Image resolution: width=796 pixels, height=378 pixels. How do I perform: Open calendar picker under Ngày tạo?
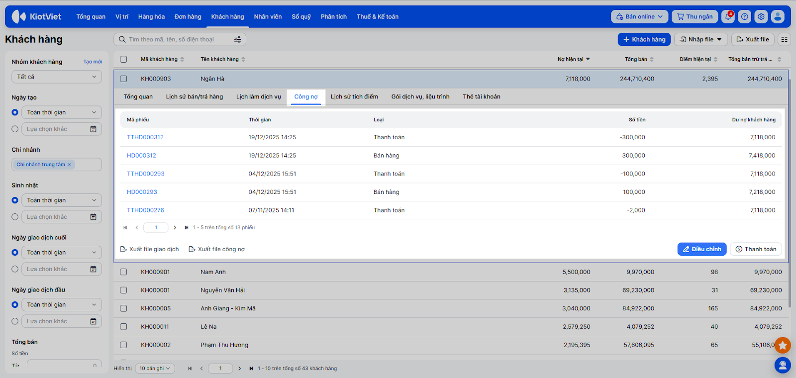[93, 129]
